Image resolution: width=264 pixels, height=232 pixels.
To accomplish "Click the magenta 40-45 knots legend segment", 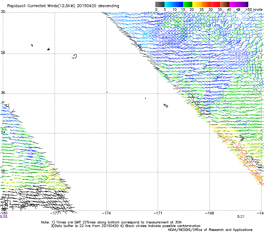I will pos(234,4).
